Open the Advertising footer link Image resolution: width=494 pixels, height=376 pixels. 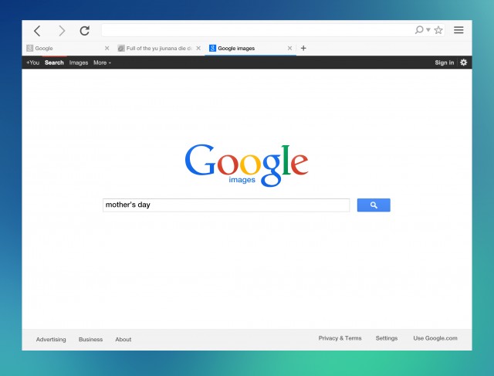[x=51, y=340]
